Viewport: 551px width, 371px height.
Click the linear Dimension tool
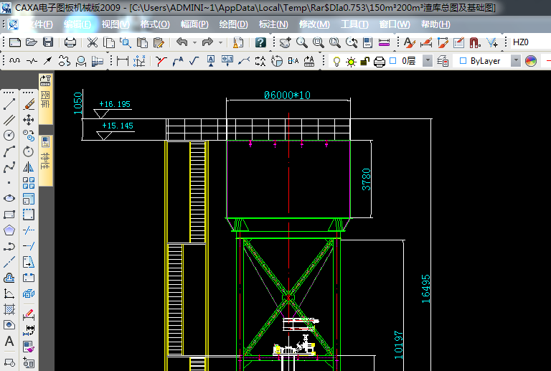122,61
